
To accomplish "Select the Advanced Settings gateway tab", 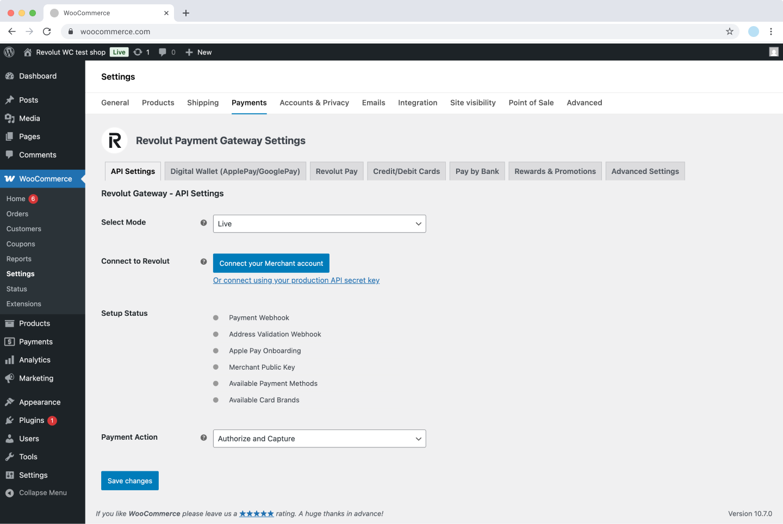I will tap(645, 171).
